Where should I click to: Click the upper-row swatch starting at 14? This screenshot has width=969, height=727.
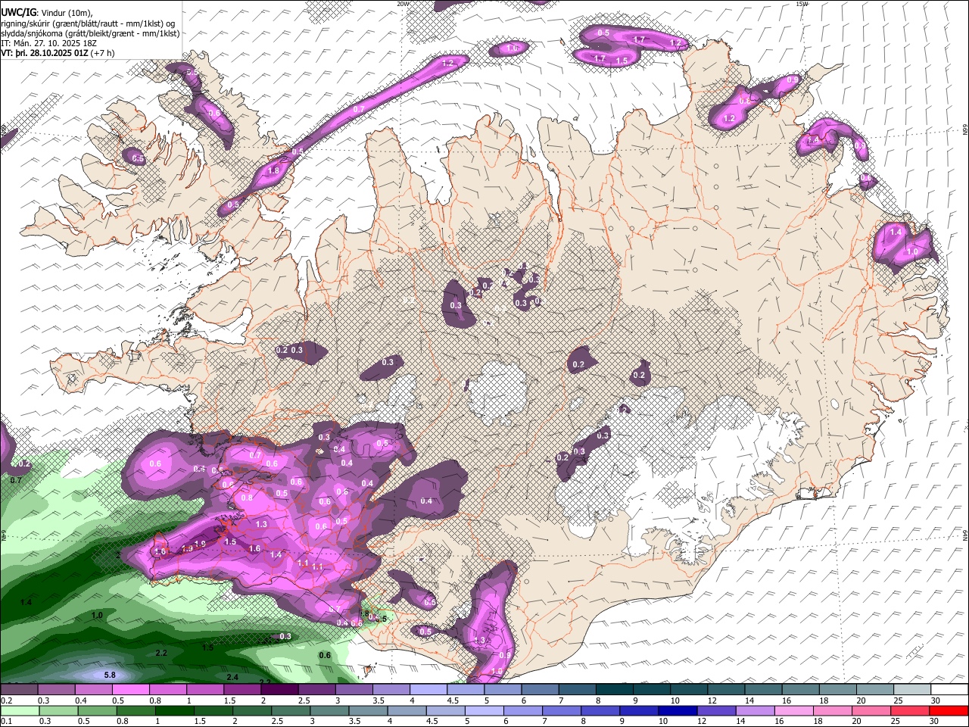763,690
